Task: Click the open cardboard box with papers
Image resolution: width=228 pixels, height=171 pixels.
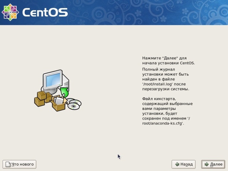Action: [x=59, y=103]
